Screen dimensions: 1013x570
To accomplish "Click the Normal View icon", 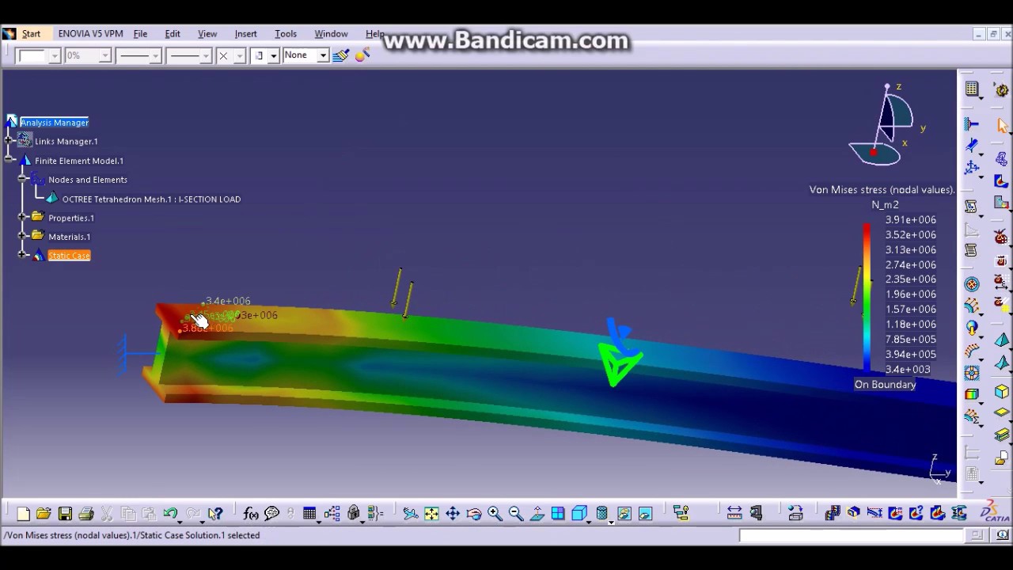I will (x=537, y=514).
